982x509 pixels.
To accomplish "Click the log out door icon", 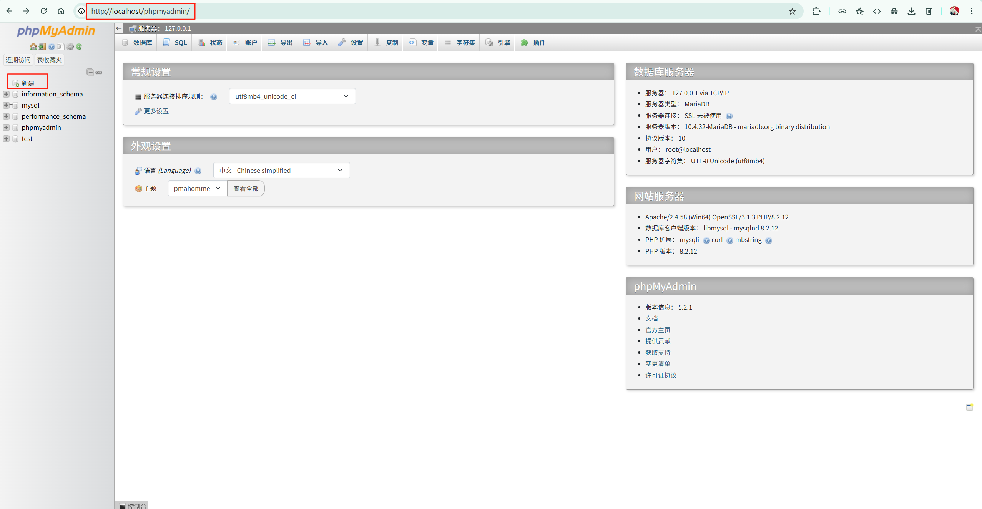I will (x=42, y=47).
